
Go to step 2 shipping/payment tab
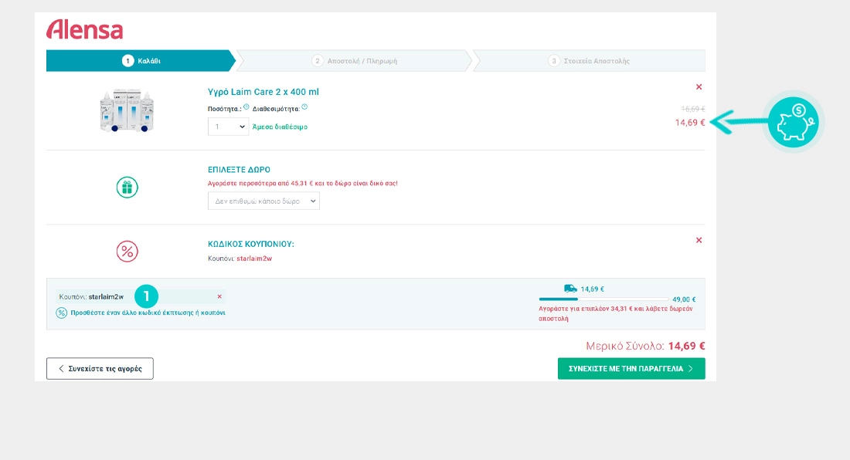coord(355,60)
